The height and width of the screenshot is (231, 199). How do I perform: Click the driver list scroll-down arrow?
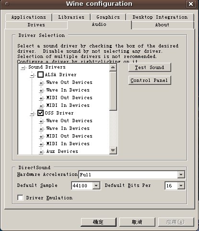pos(113,150)
